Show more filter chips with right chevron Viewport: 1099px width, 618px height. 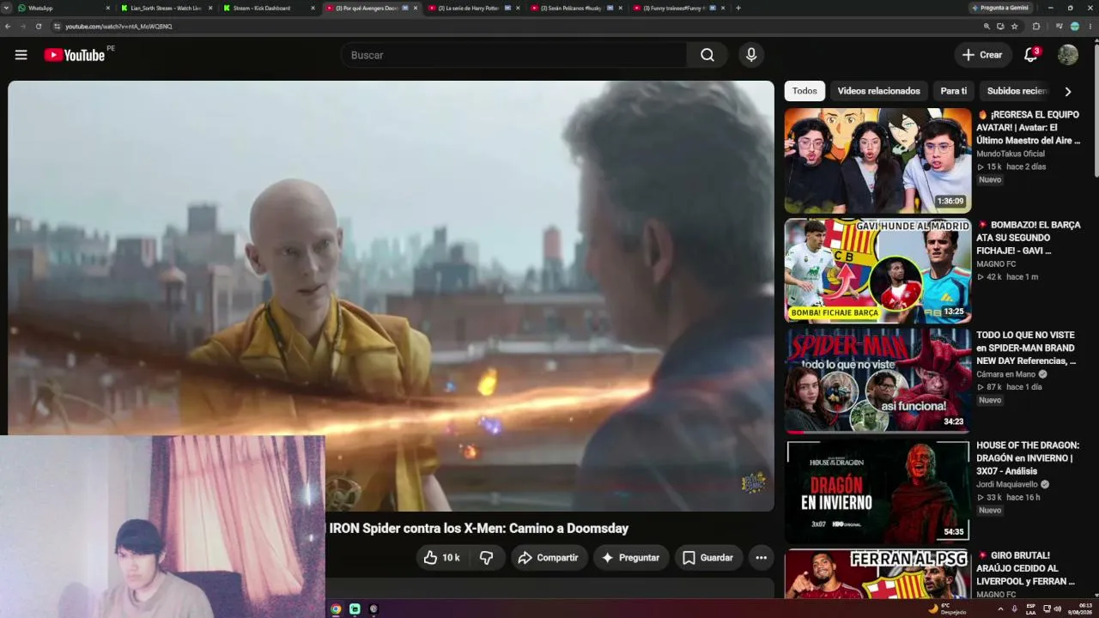click(1068, 91)
